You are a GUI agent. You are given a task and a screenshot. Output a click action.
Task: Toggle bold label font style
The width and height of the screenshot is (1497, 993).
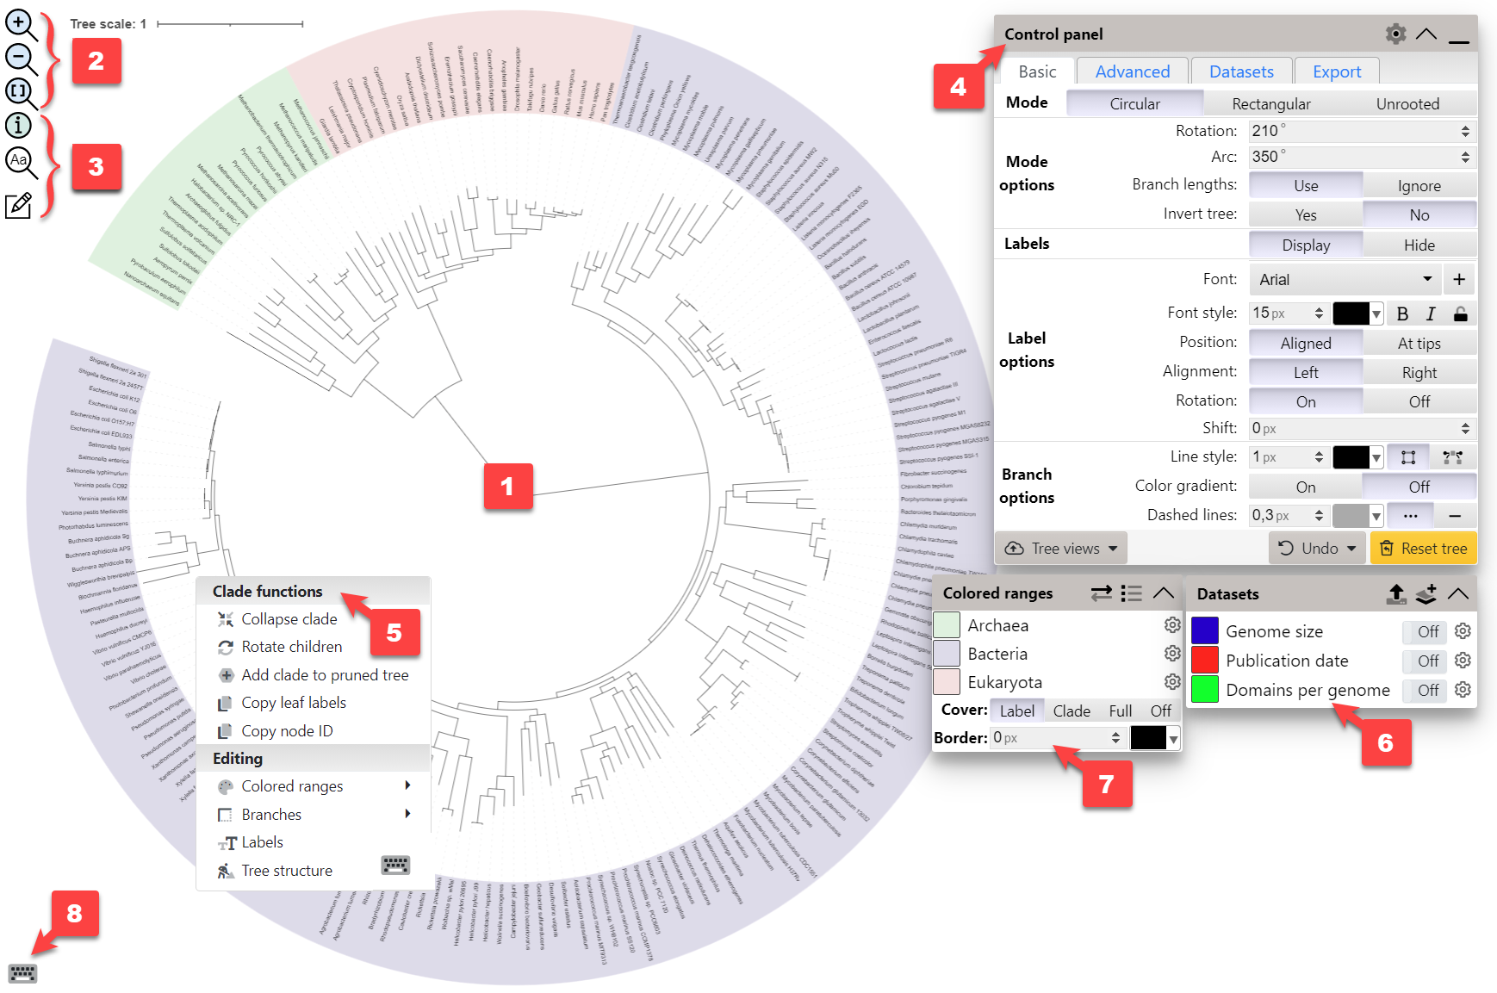click(1402, 313)
